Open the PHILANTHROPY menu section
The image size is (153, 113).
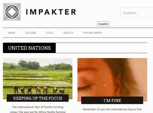coord(93,33)
